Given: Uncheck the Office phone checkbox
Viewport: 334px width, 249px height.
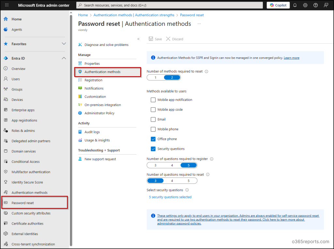Looking at the screenshot, I should click(153, 139).
